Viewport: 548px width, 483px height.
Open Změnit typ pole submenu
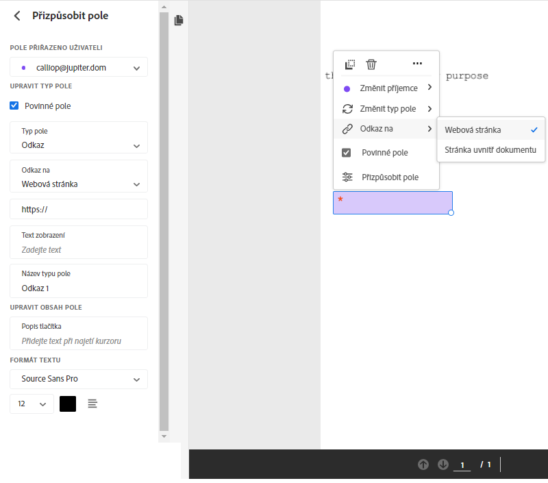[x=388, y=109]
